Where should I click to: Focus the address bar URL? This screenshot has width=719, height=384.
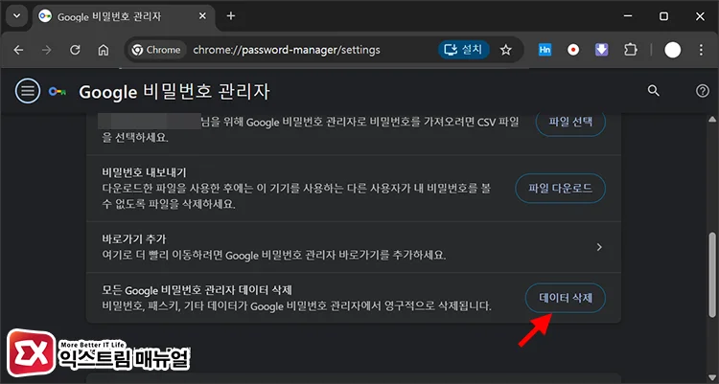[287, 50]
